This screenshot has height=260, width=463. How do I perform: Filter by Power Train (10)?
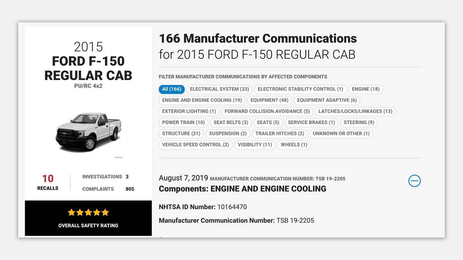(x=183, y=123)
